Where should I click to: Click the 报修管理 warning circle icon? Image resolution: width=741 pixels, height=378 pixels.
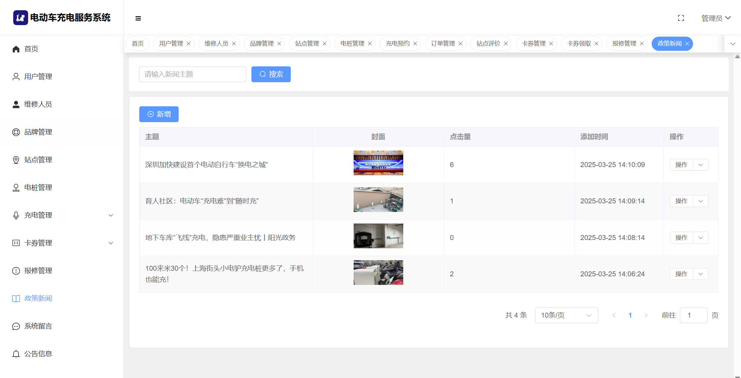16,271
